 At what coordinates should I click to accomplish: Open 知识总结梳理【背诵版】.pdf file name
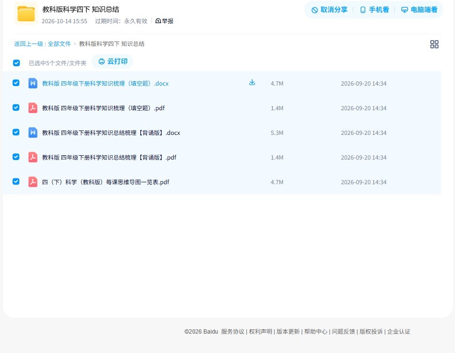[x=109, y=157]
